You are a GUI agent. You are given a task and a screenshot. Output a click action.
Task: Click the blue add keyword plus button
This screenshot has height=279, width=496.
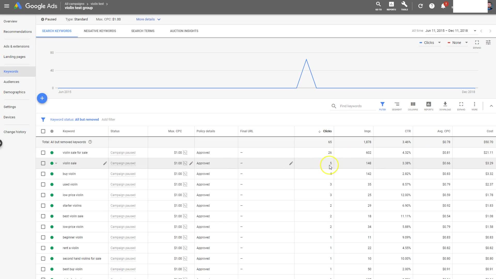pos(42,98)
